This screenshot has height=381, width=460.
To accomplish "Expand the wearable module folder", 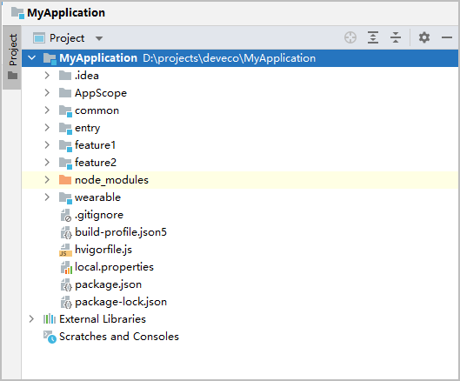I will point(47,197).
